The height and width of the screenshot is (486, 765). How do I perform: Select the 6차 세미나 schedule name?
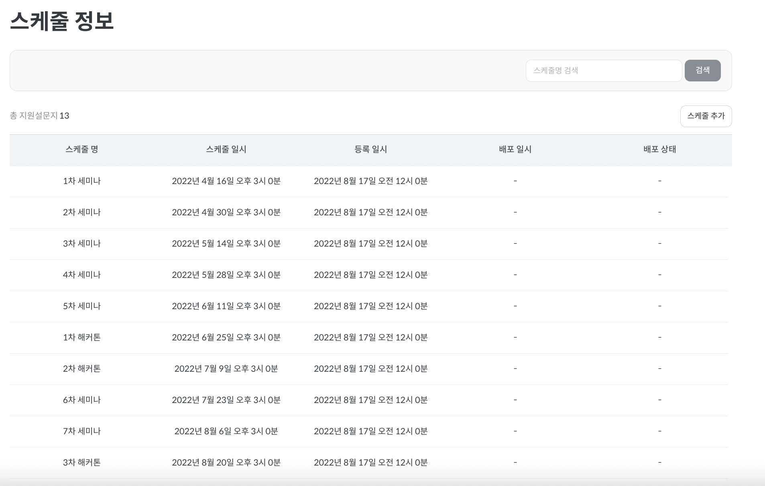point(82,400)
